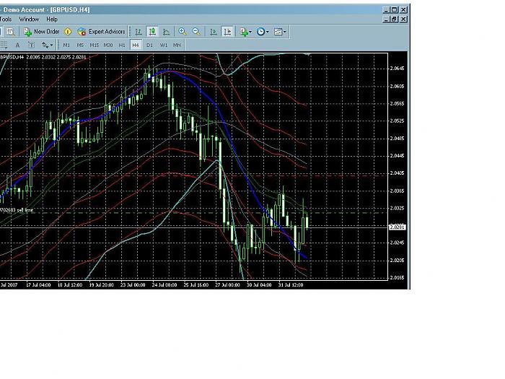Open the periodicity clock dropdown
The image size is (505, 379).
[x=263, y=32]
